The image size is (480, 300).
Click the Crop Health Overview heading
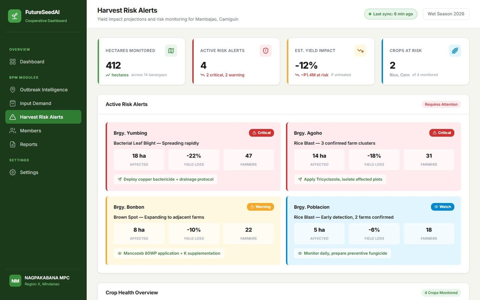point(132,292)
